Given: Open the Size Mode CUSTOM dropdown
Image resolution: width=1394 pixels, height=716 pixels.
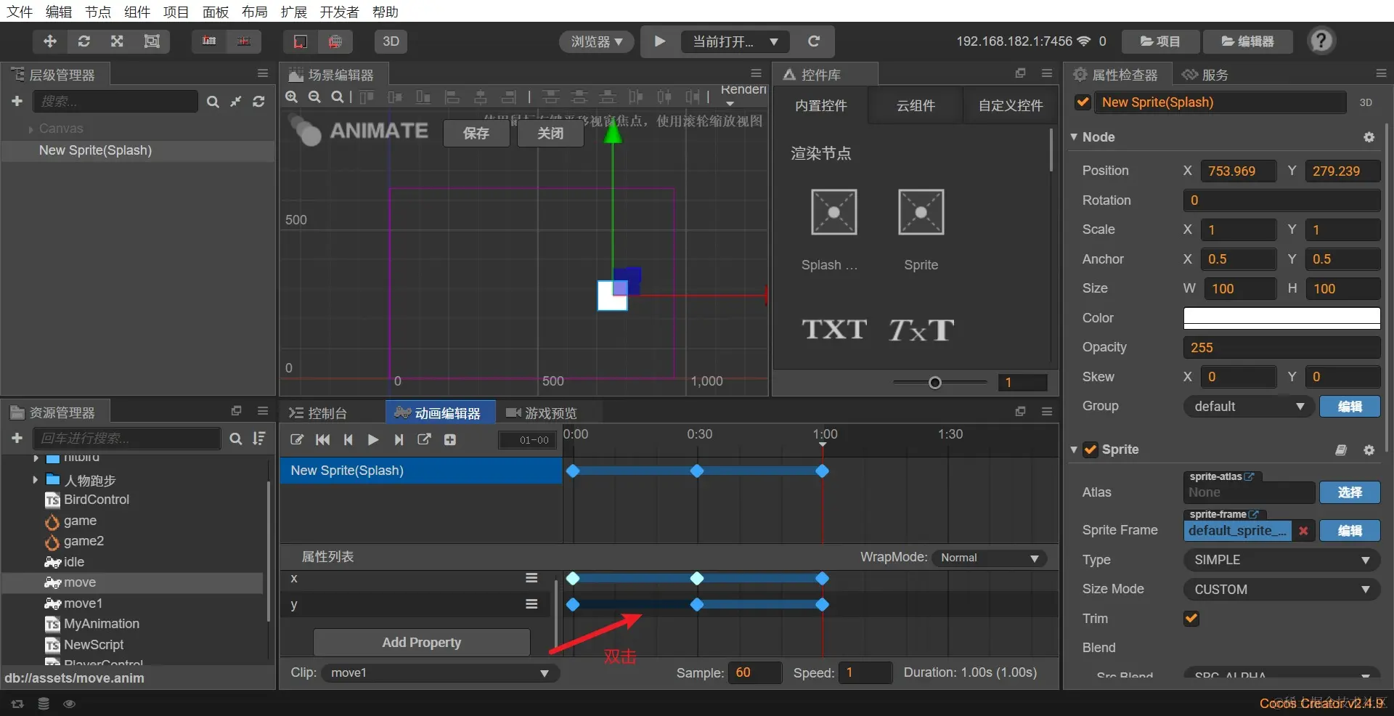Looking at the screenshot, I should click(x=1281, y=590).
